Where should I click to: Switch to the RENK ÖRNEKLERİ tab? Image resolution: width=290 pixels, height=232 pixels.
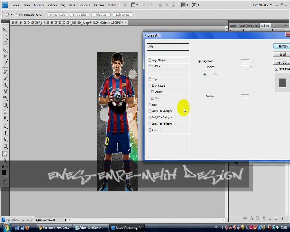pyautogui.click(x=249, y=26)
